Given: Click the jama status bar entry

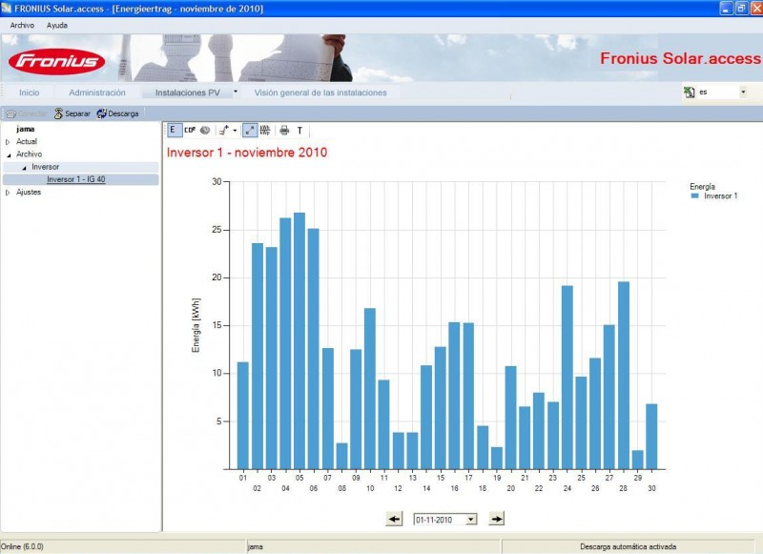Looking at the screenshot, I should (x=256, y=546).
